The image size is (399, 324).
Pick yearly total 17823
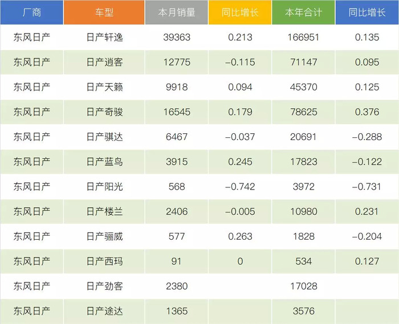coord(304,162)
